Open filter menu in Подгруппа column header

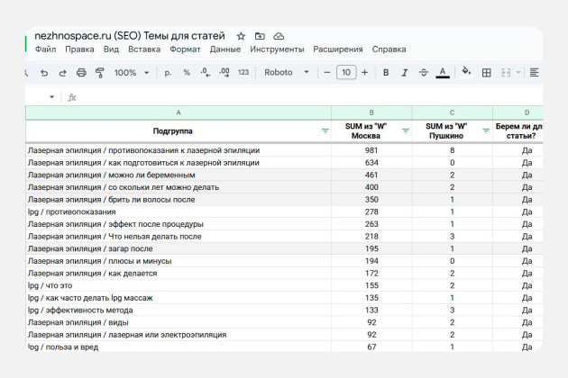325,130
